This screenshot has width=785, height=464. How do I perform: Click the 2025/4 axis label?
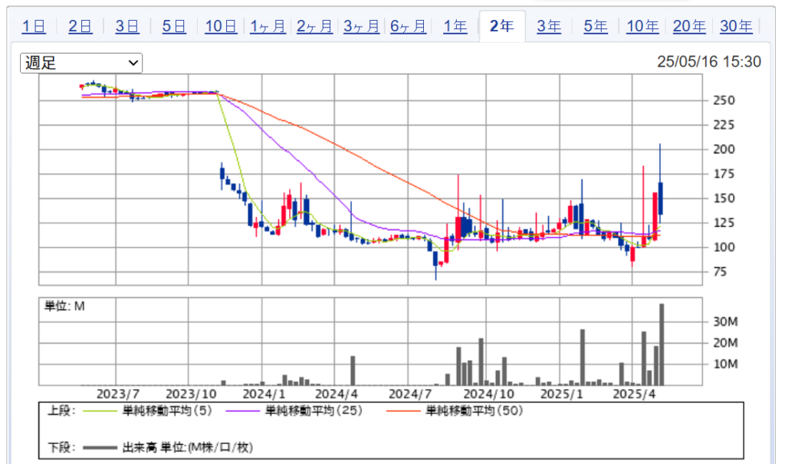point(634,394)
